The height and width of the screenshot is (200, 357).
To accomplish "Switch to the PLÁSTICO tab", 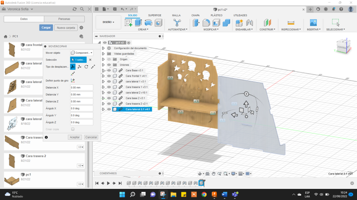I will pos(216,15).
